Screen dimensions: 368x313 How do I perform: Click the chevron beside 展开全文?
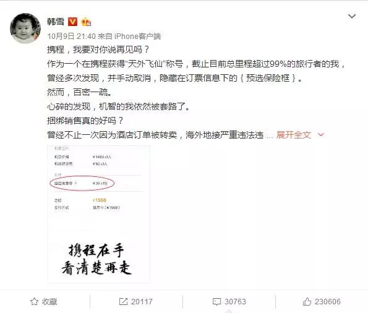(x=320, y=135)
